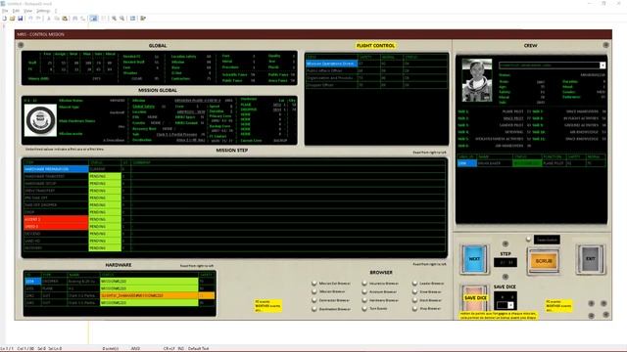Click the New document toolbar icon
This screenshot has width=627, height=352.
pyautogui.click(x=4, y=19)
